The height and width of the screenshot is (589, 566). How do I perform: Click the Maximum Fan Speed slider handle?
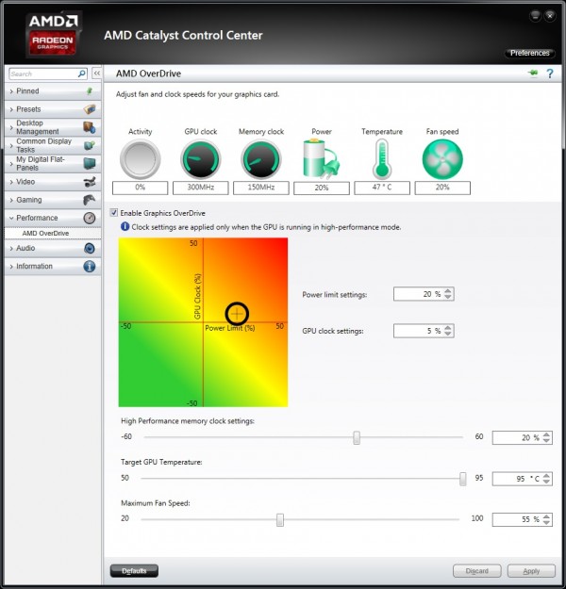point(280,520)
